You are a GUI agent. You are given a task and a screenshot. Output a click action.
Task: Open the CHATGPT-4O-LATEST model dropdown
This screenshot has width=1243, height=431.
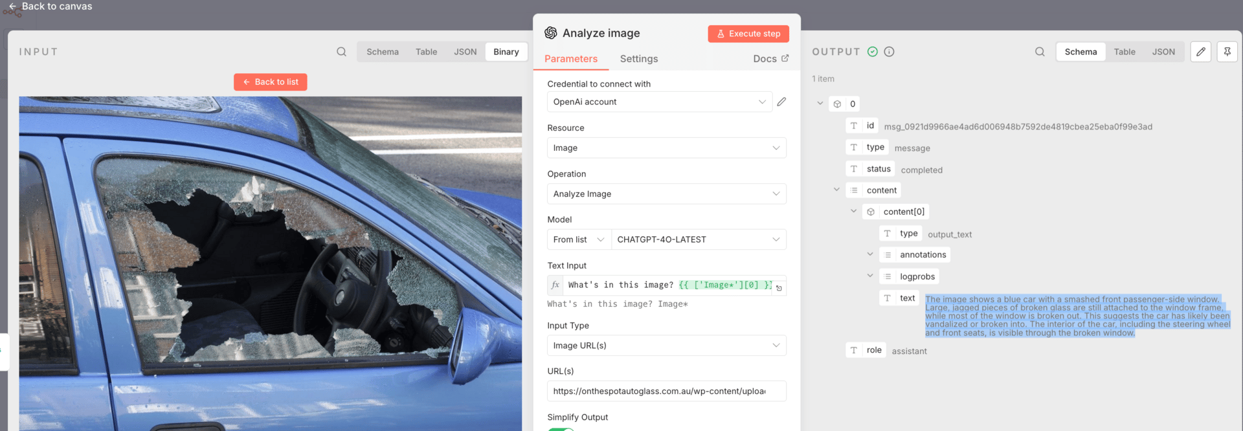coord(699,239)
